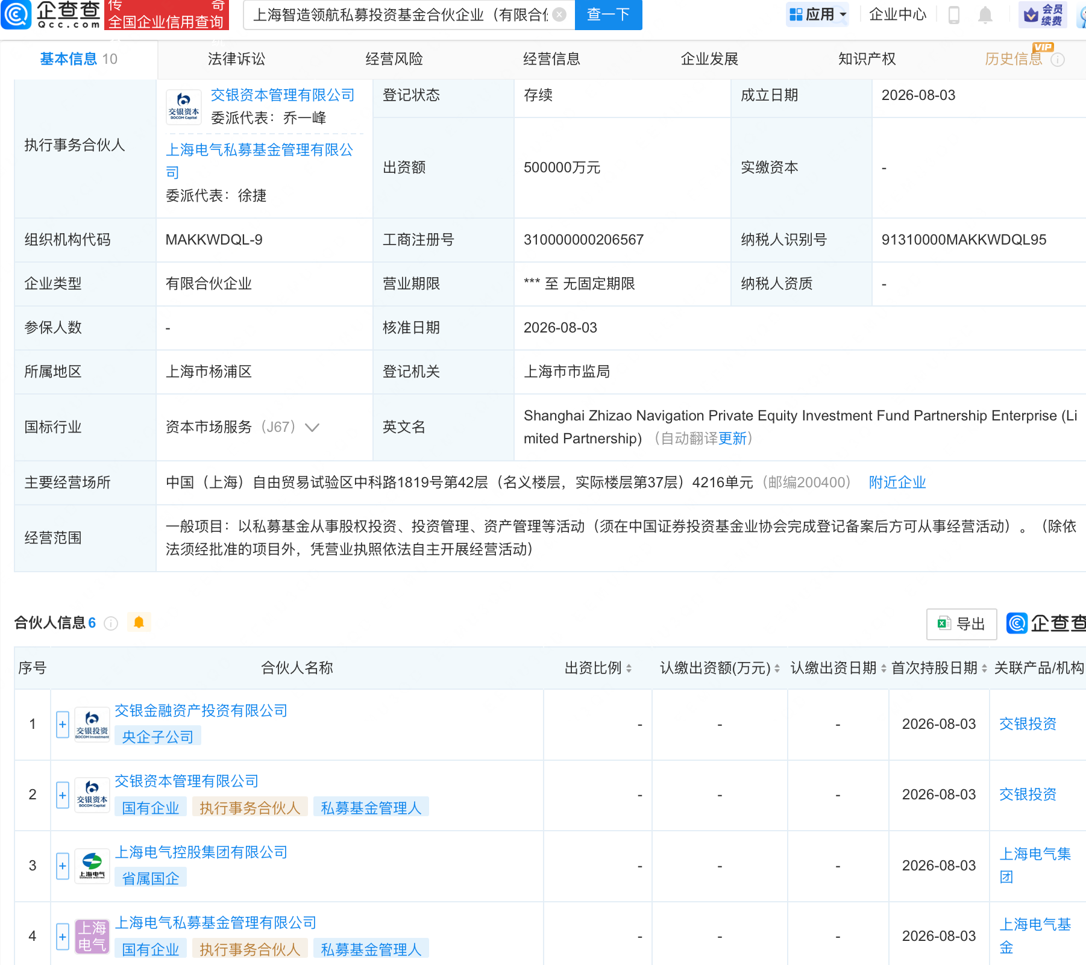Screen dimensions: 1086x965
Task: Open 上海电气基金 related product link
Action: [x=1035, y=936]
